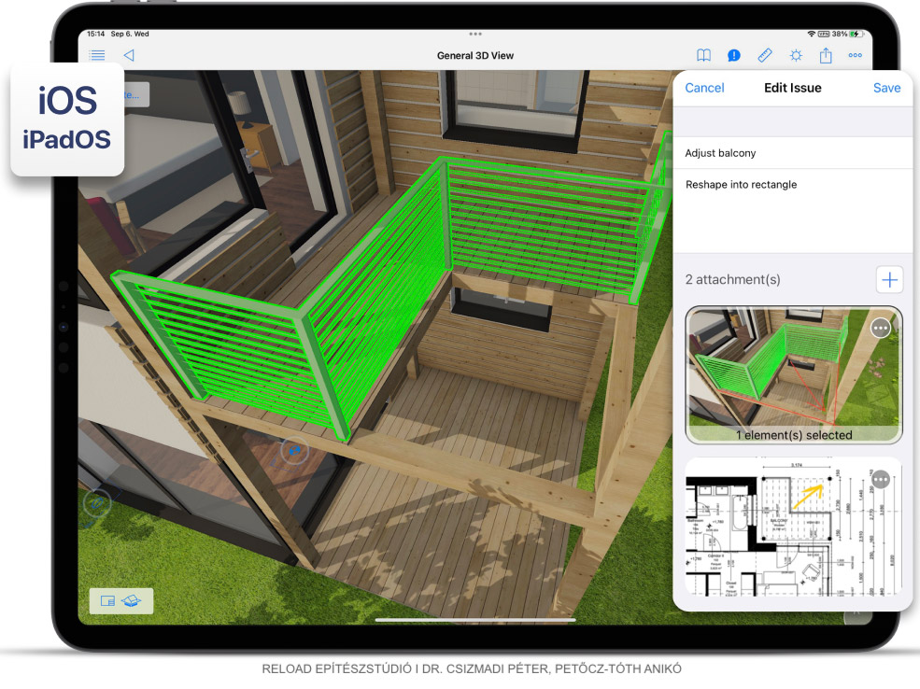This screenshot has height=689, width=920.
Task: Open the top toolbar more options ellipsis
Action: pos(855,56)
